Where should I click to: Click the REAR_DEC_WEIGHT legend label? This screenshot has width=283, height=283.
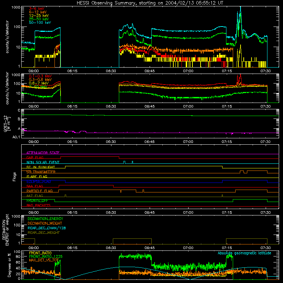click(44, 233)
